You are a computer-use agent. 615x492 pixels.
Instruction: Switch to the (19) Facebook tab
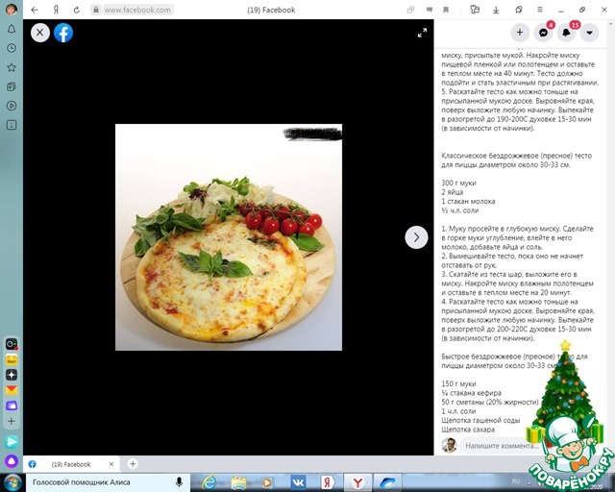pyautogui.click(x=70, y=464)
